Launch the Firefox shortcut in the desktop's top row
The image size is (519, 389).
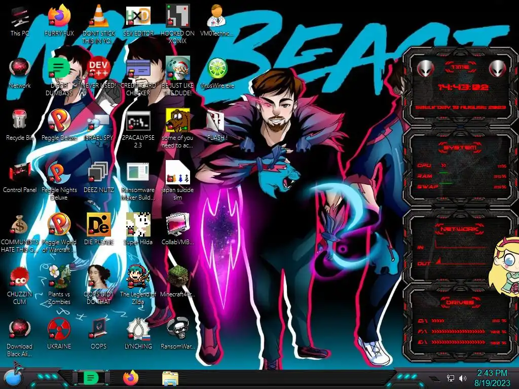point(59,20)
